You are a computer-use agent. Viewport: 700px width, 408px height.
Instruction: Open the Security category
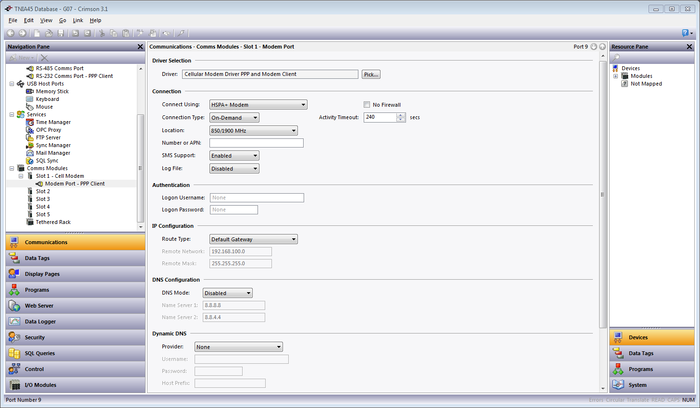coord(75,337)
